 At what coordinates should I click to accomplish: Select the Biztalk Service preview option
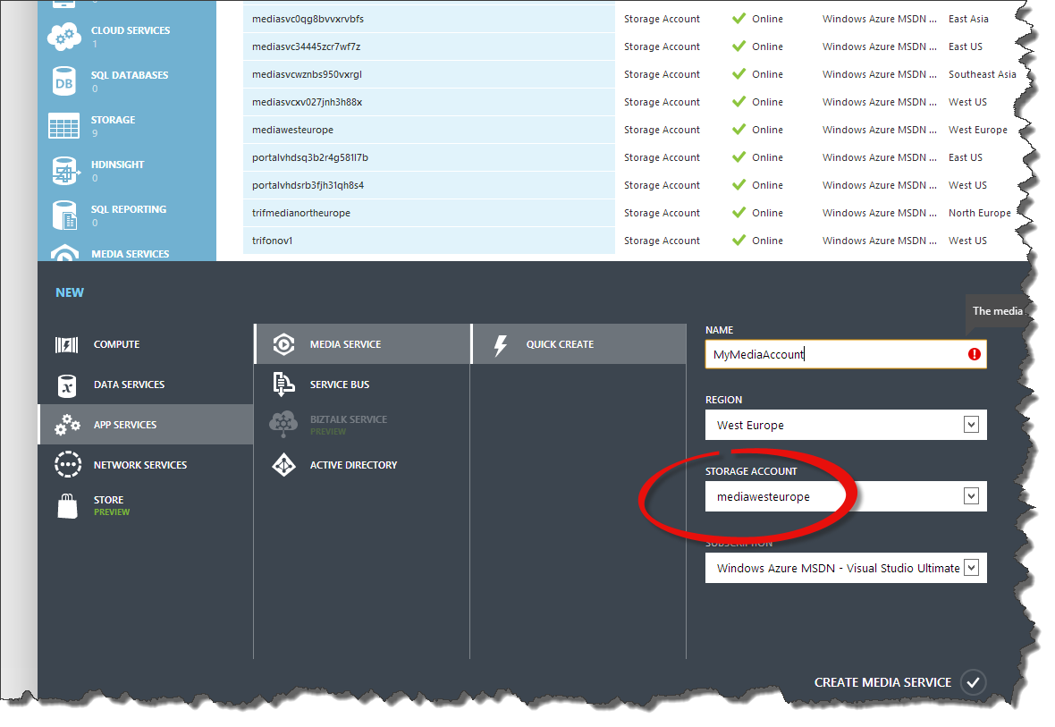pos(349,424)
